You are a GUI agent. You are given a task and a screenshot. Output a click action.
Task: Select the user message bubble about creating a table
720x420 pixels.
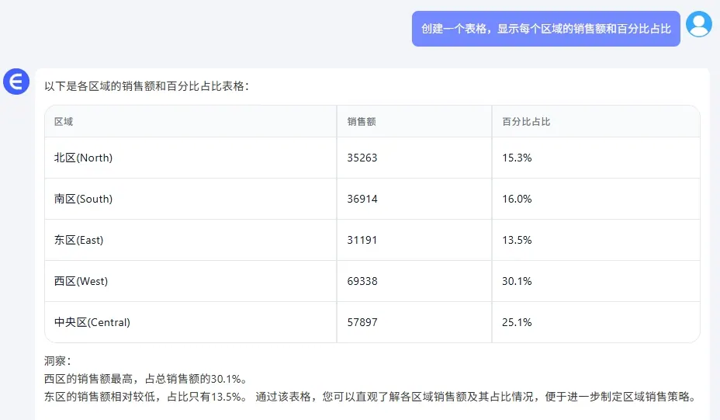pyautogui.click(x=545, y=29)
